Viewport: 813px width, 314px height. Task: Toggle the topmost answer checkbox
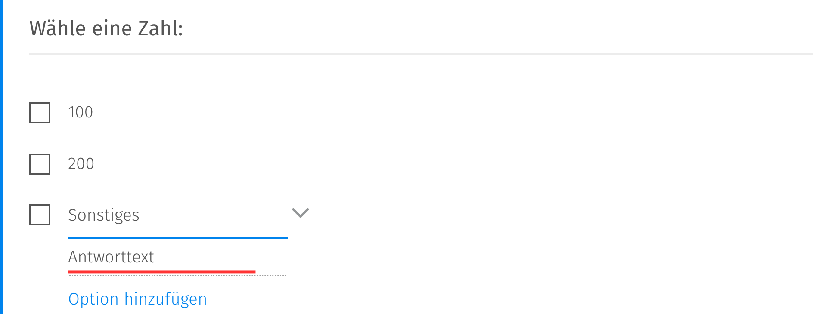39,113
